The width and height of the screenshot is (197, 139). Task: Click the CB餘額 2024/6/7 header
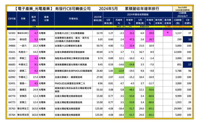[182, 15]
